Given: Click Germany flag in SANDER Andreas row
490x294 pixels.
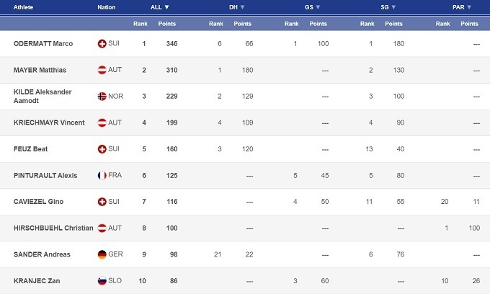Looking at the screenshot, I should coord(102,254).
